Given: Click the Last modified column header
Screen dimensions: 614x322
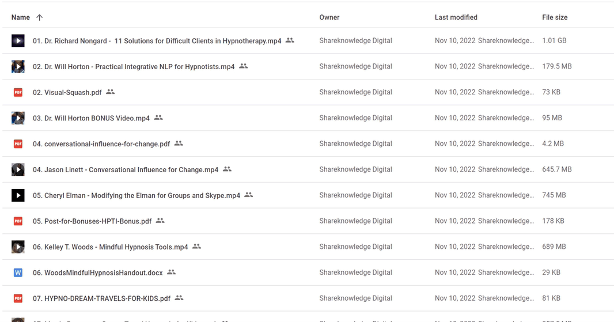Looking at the screenshot, I should [x=456, y=17].
